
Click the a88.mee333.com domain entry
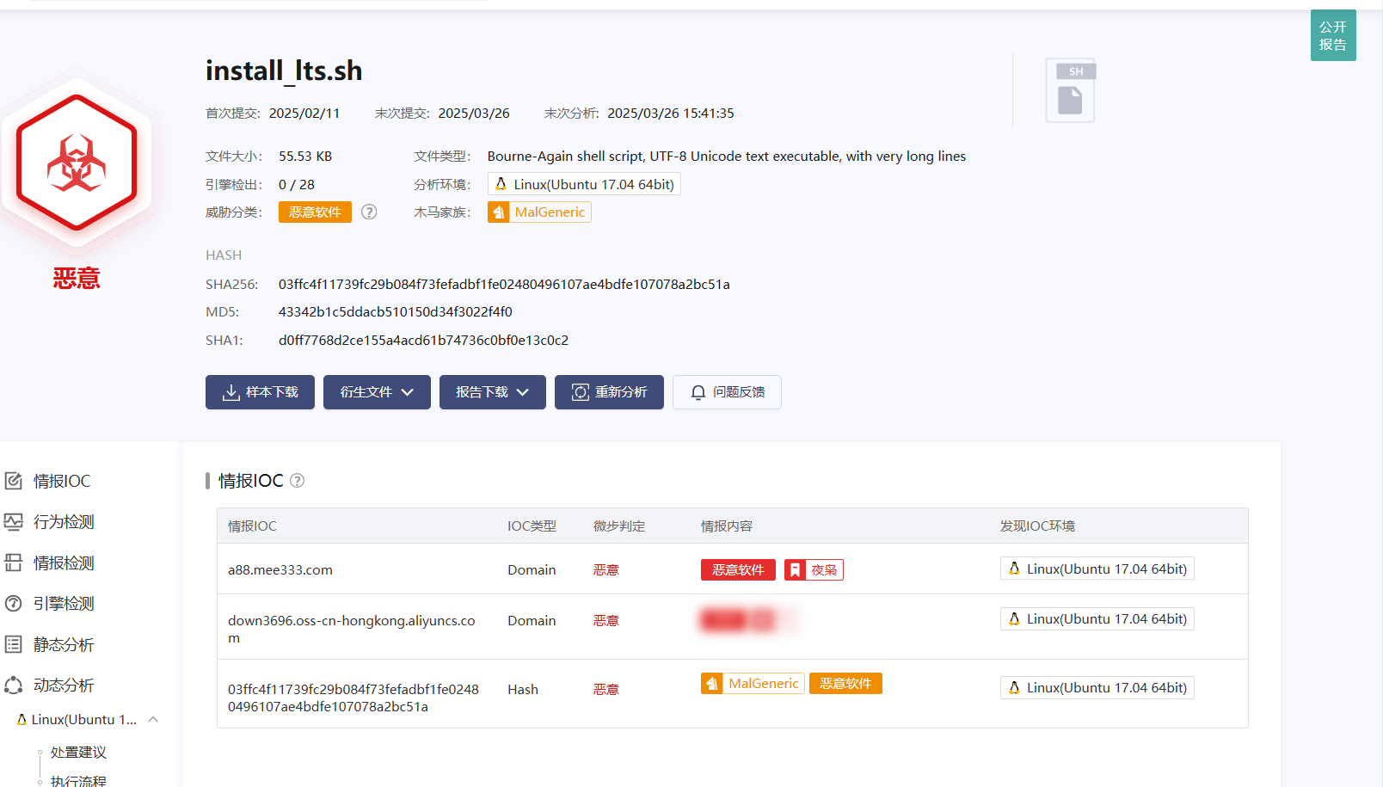(280, 570)
